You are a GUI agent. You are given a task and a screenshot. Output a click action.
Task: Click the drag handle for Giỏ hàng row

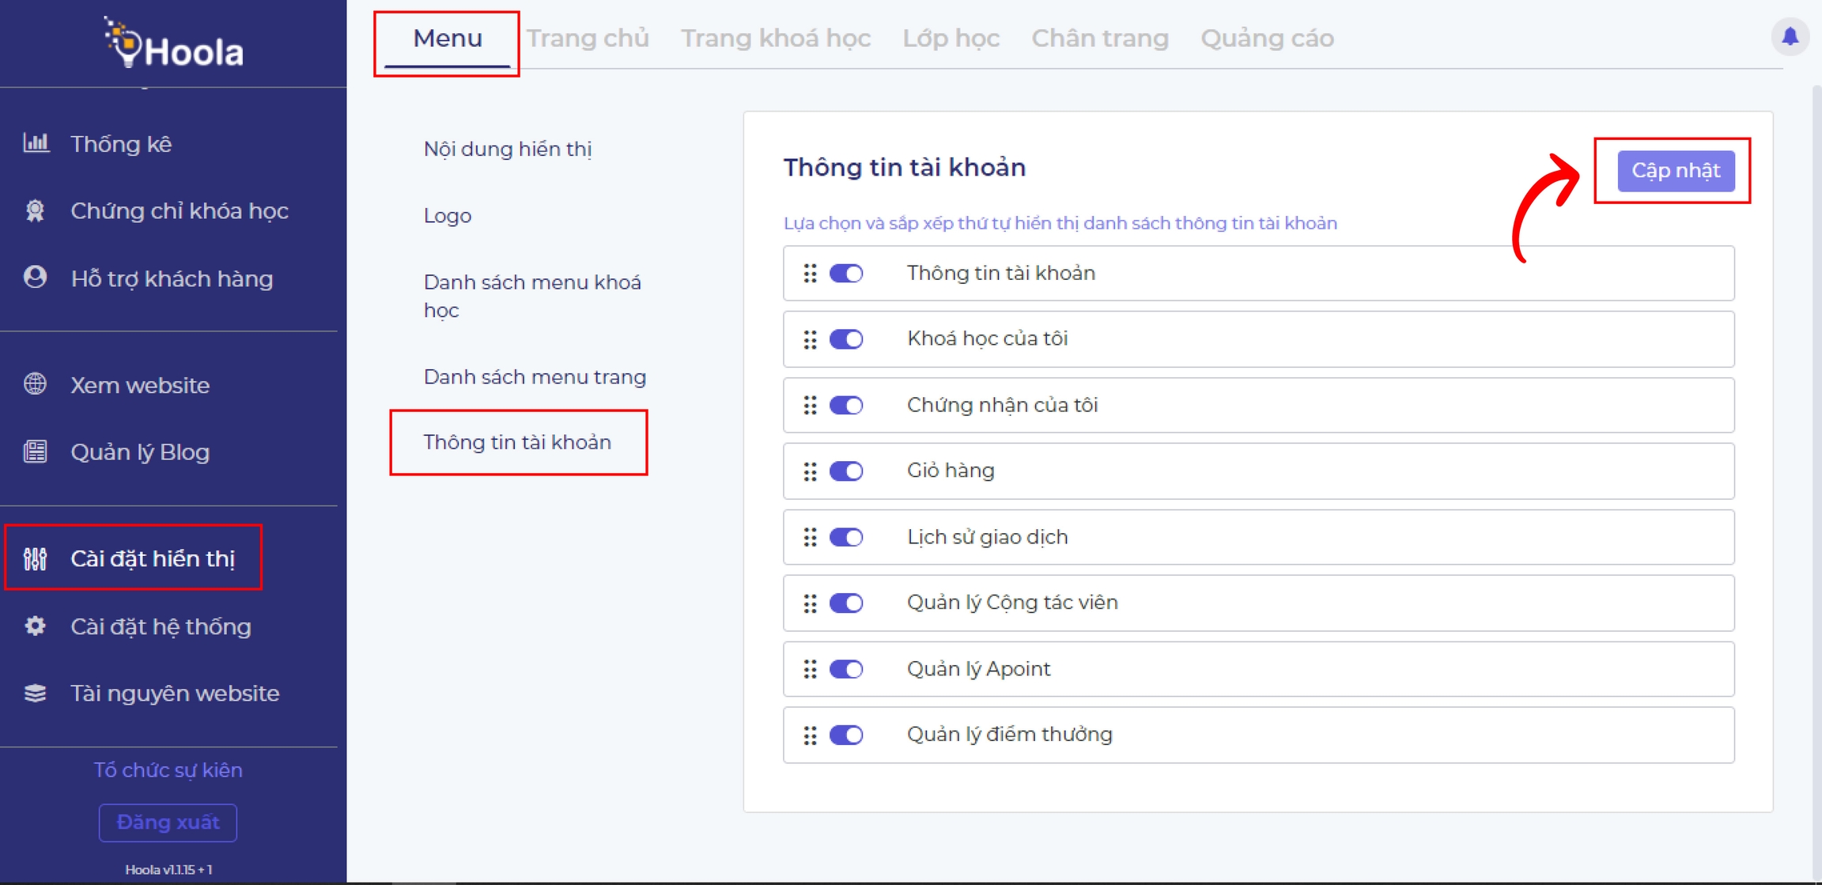coord(810,471)
